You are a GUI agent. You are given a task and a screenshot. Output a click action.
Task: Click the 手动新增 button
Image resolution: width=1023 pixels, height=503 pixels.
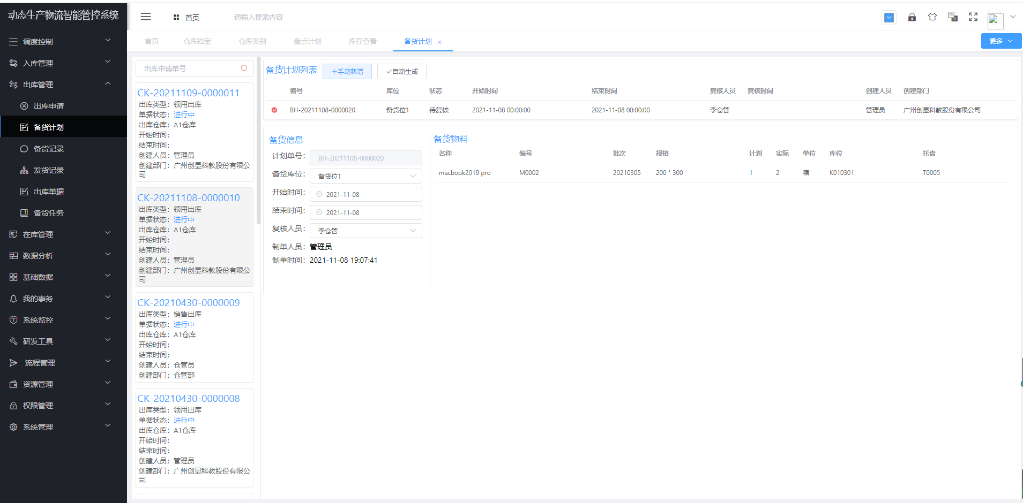[x=347, y=71]
